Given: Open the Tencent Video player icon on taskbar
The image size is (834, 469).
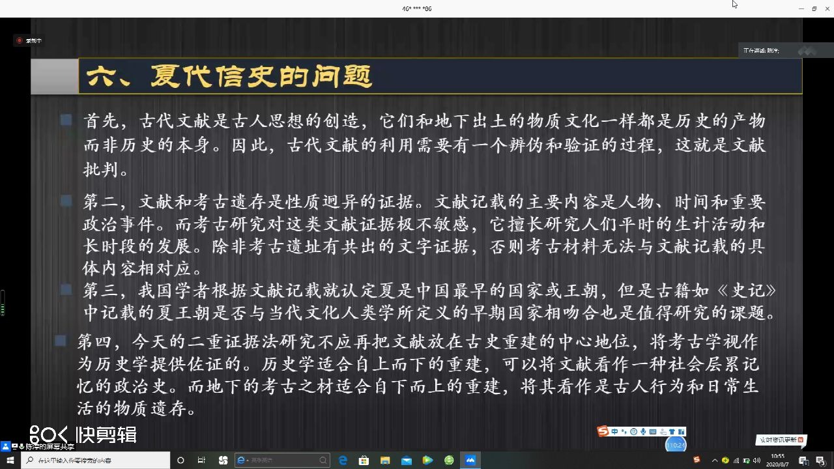Looking at the screenshot, I should (427, 461).
